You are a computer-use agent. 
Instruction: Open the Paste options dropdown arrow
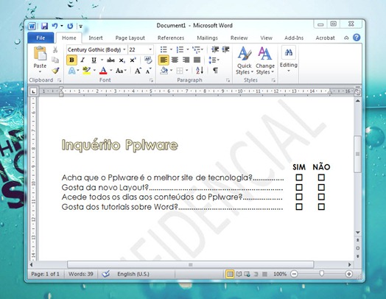click(x=40, y=71)
